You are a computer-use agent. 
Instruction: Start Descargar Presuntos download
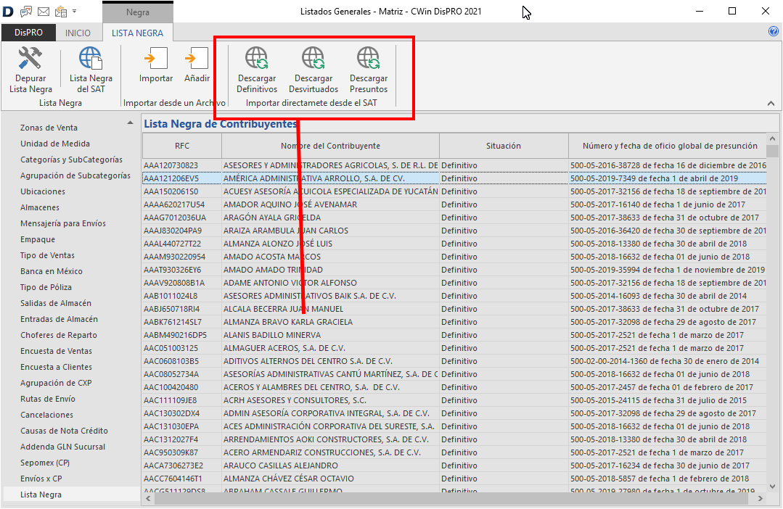pos(369,59)
